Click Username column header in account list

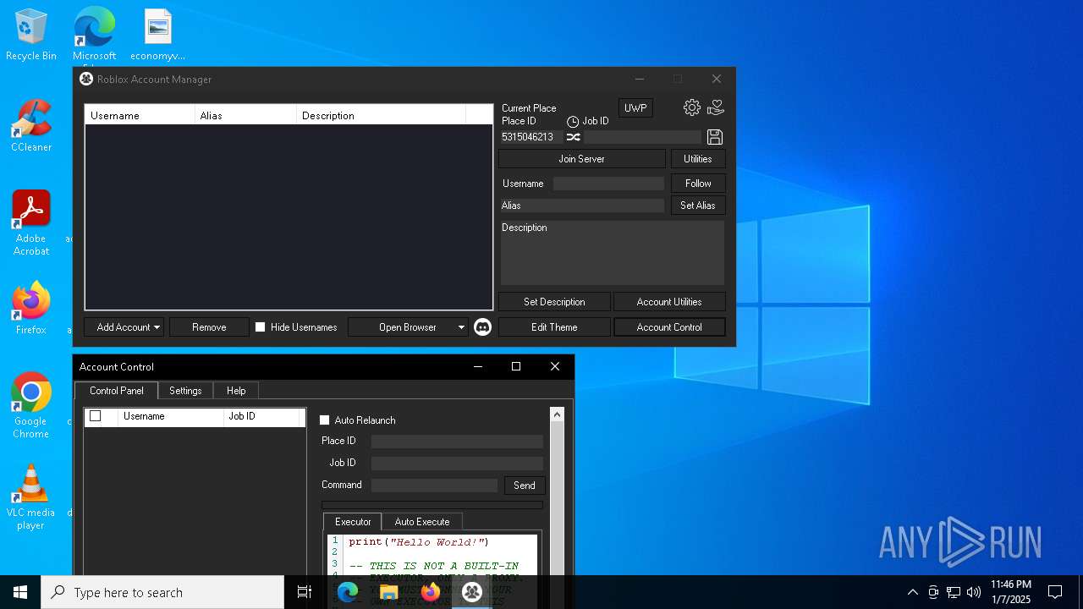click(140, 115)
